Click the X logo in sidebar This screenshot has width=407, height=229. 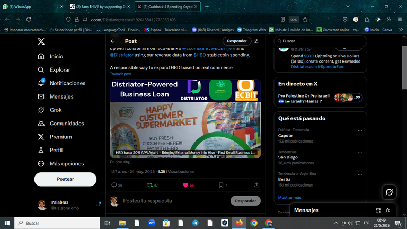pyautogui.click(x=41, y=41)
